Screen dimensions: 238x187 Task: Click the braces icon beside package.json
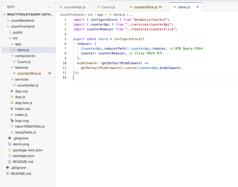(10, 155)
